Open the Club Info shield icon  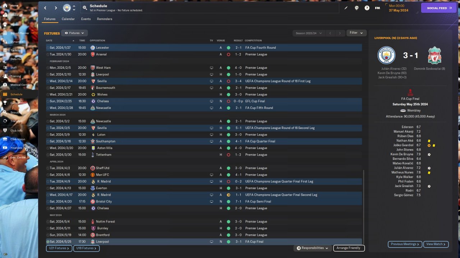click(x=5, y=130)
